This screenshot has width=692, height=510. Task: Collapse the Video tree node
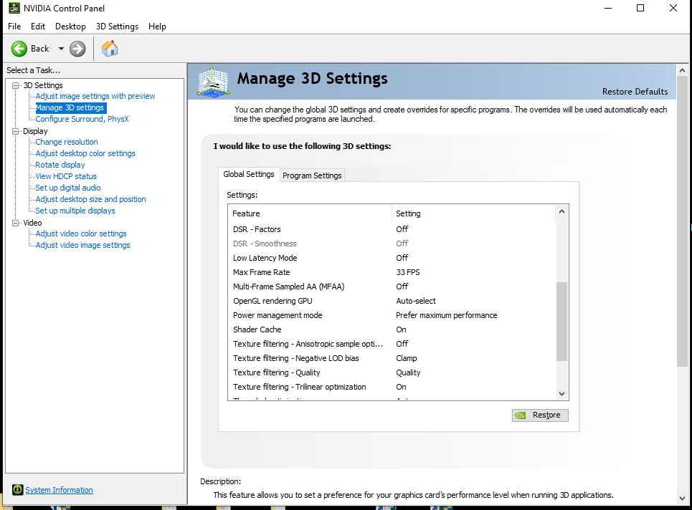coord(16,223)
